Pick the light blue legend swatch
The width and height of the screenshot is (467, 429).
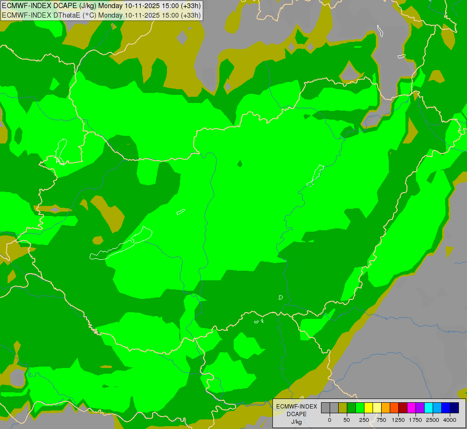click(437, 408)
